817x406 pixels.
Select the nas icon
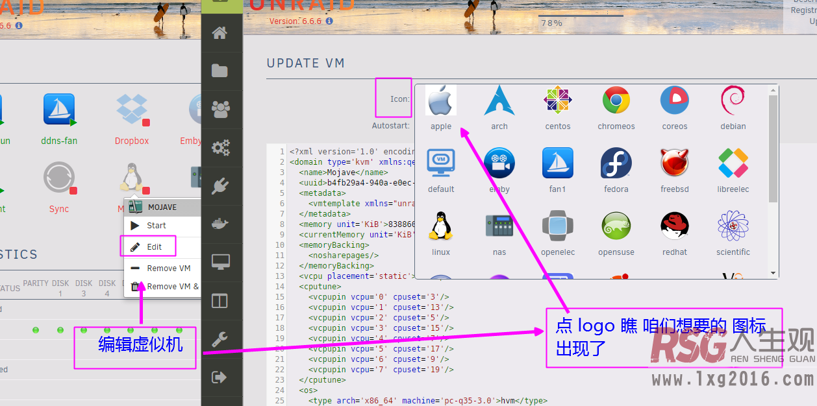tap(499, 226)
